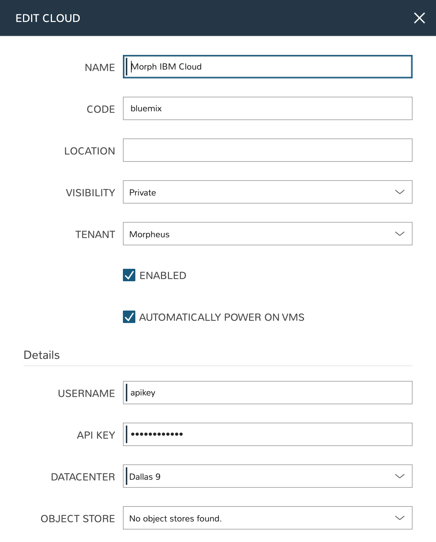Open Tenant dropdown showing Morpheus
This screenshot has width=436, height=542.
(267, 234)
